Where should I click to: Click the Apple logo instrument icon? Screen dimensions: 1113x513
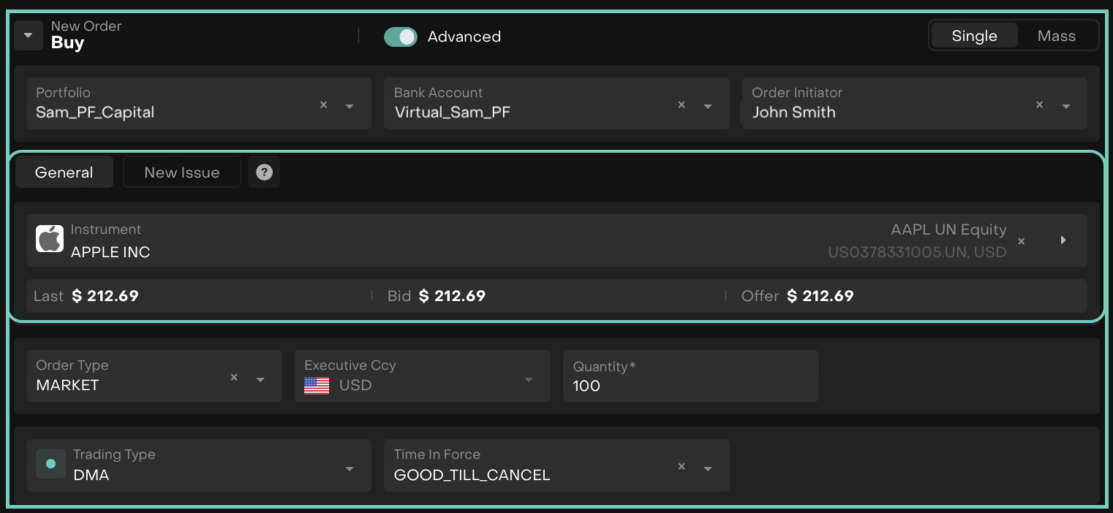(50, 240)
